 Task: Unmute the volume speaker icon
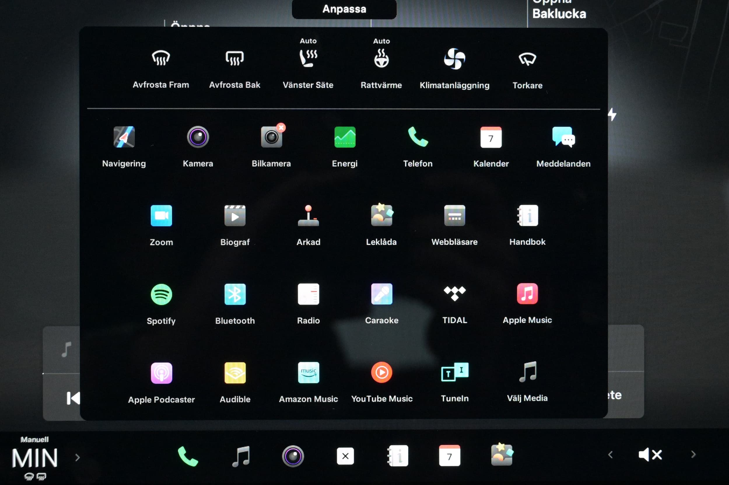651,455
